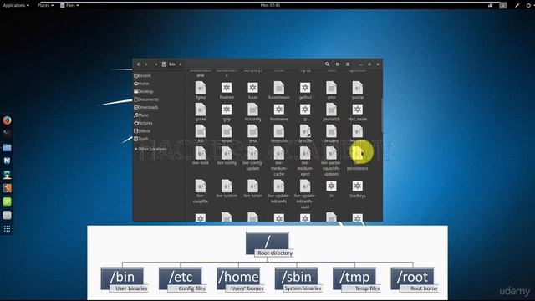This screenshot has height=301, width=535.
Task: Switch the Files window view layout icon
Action: point(338,64)
